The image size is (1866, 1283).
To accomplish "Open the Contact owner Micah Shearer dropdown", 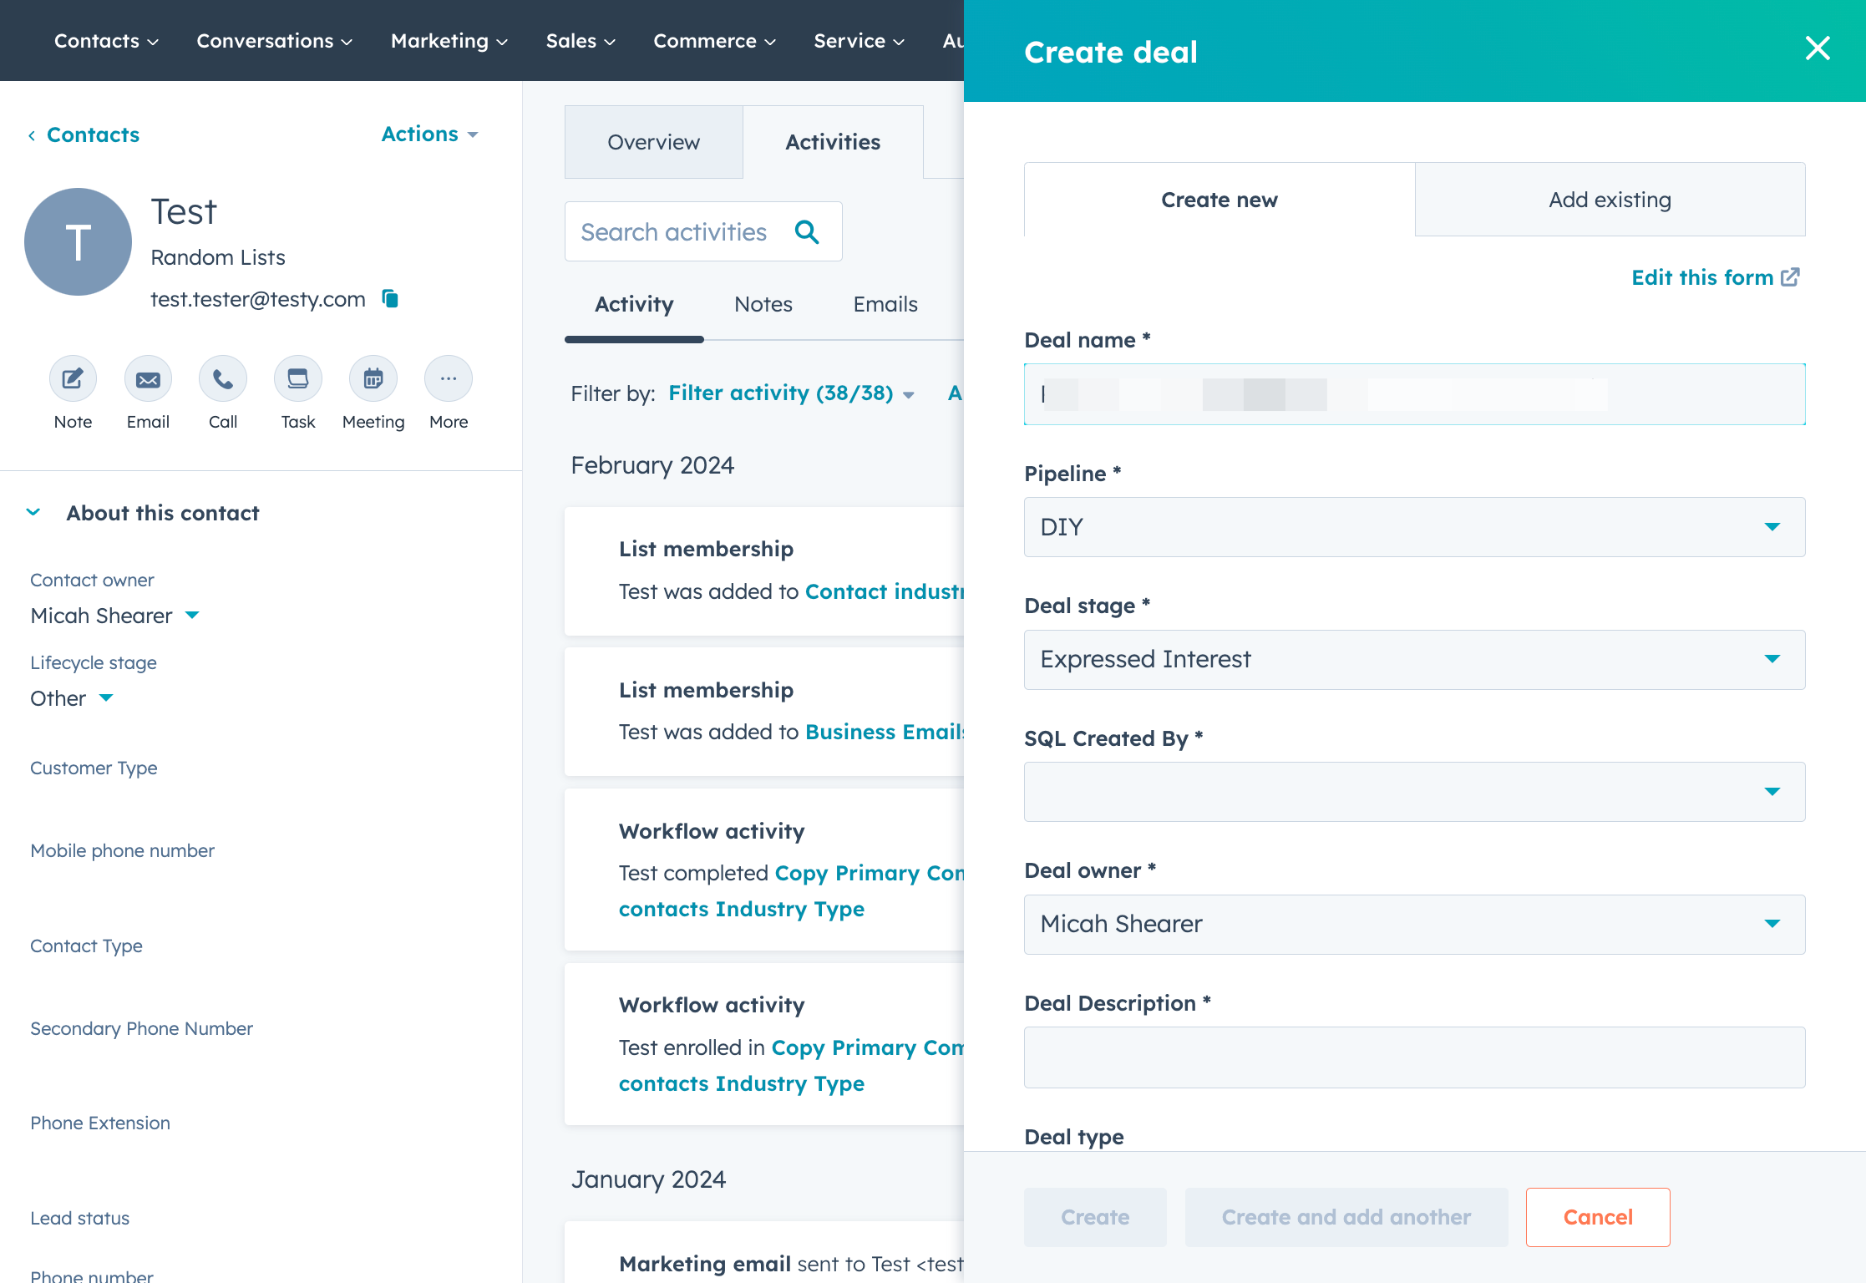I will (115, 616).
